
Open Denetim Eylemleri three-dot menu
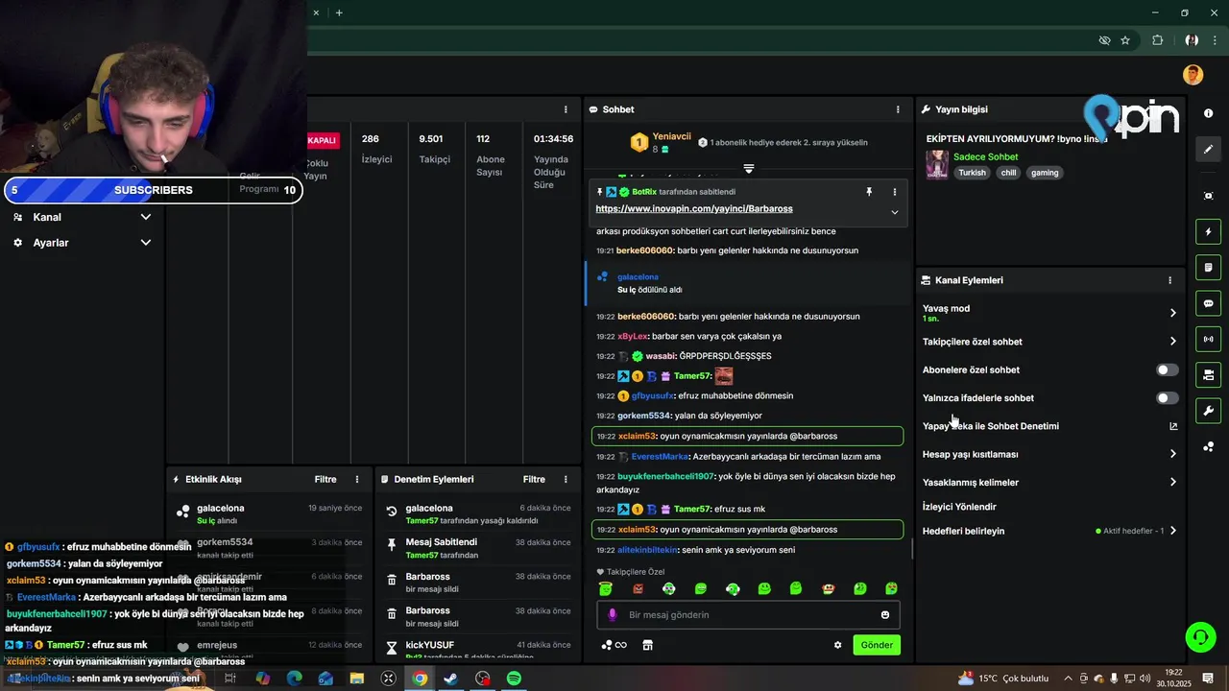[x=566, y=479]
